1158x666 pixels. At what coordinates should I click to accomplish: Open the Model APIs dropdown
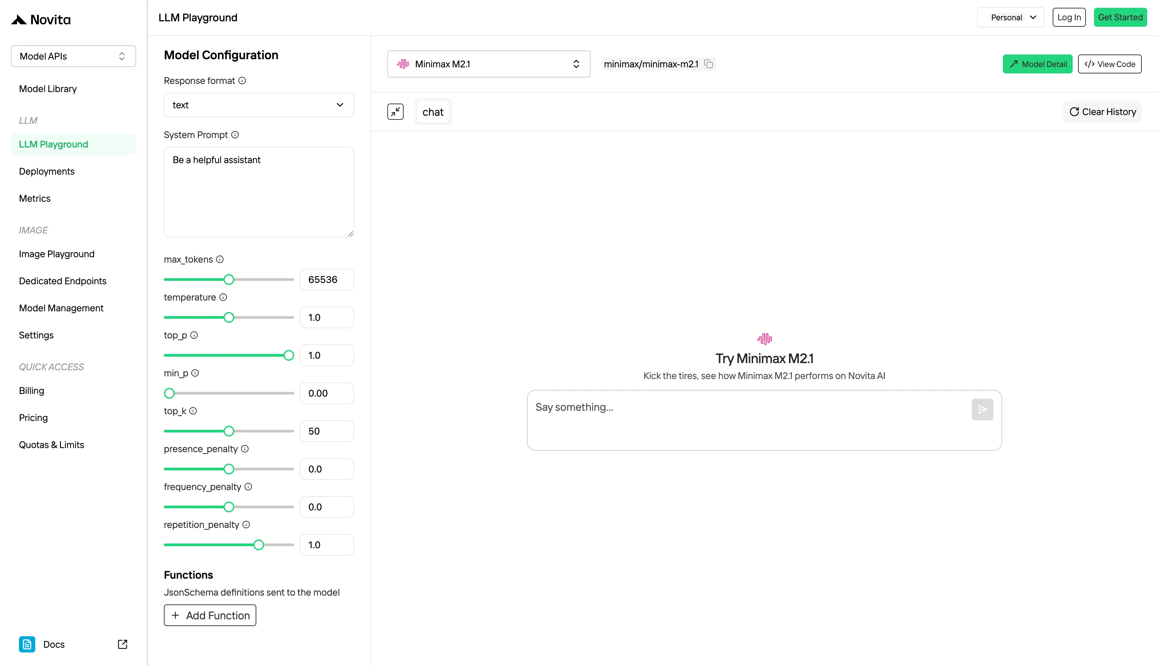pos(73,56)
